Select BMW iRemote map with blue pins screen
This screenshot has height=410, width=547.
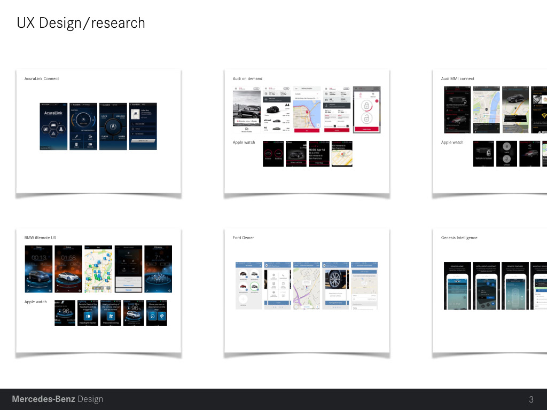[x=98, y=269]
